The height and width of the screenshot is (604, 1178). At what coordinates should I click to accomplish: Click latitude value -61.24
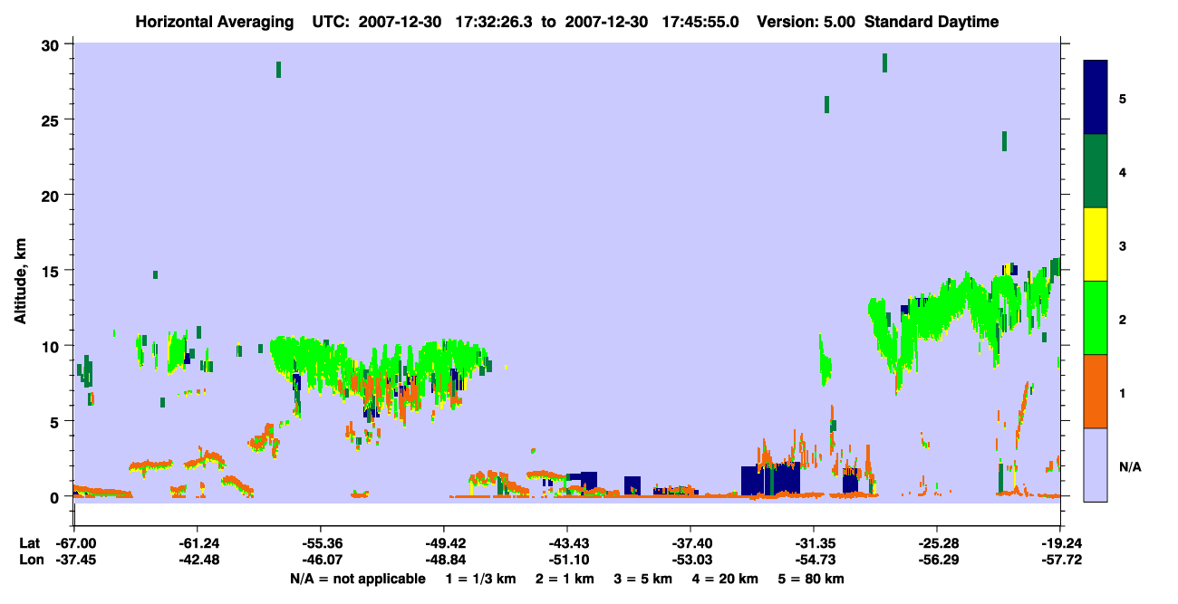(x=197, y=543)
